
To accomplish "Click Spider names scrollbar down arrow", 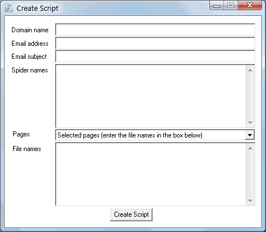I will [250, 123].
